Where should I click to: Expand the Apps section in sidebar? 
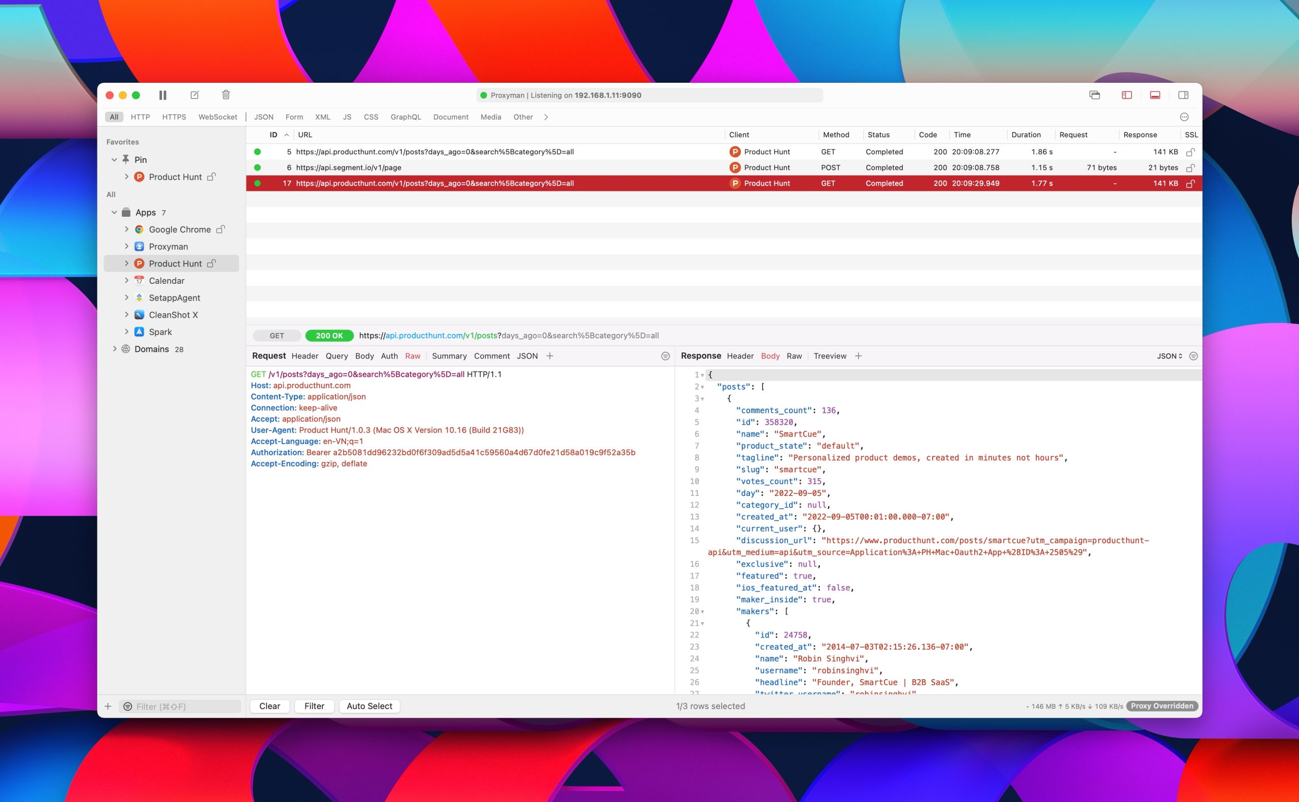(112, 212)
